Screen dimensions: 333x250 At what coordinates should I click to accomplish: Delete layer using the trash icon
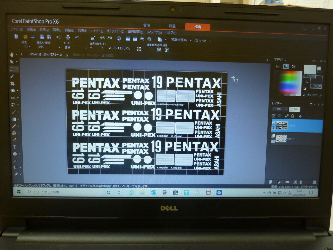pos(301,182)
